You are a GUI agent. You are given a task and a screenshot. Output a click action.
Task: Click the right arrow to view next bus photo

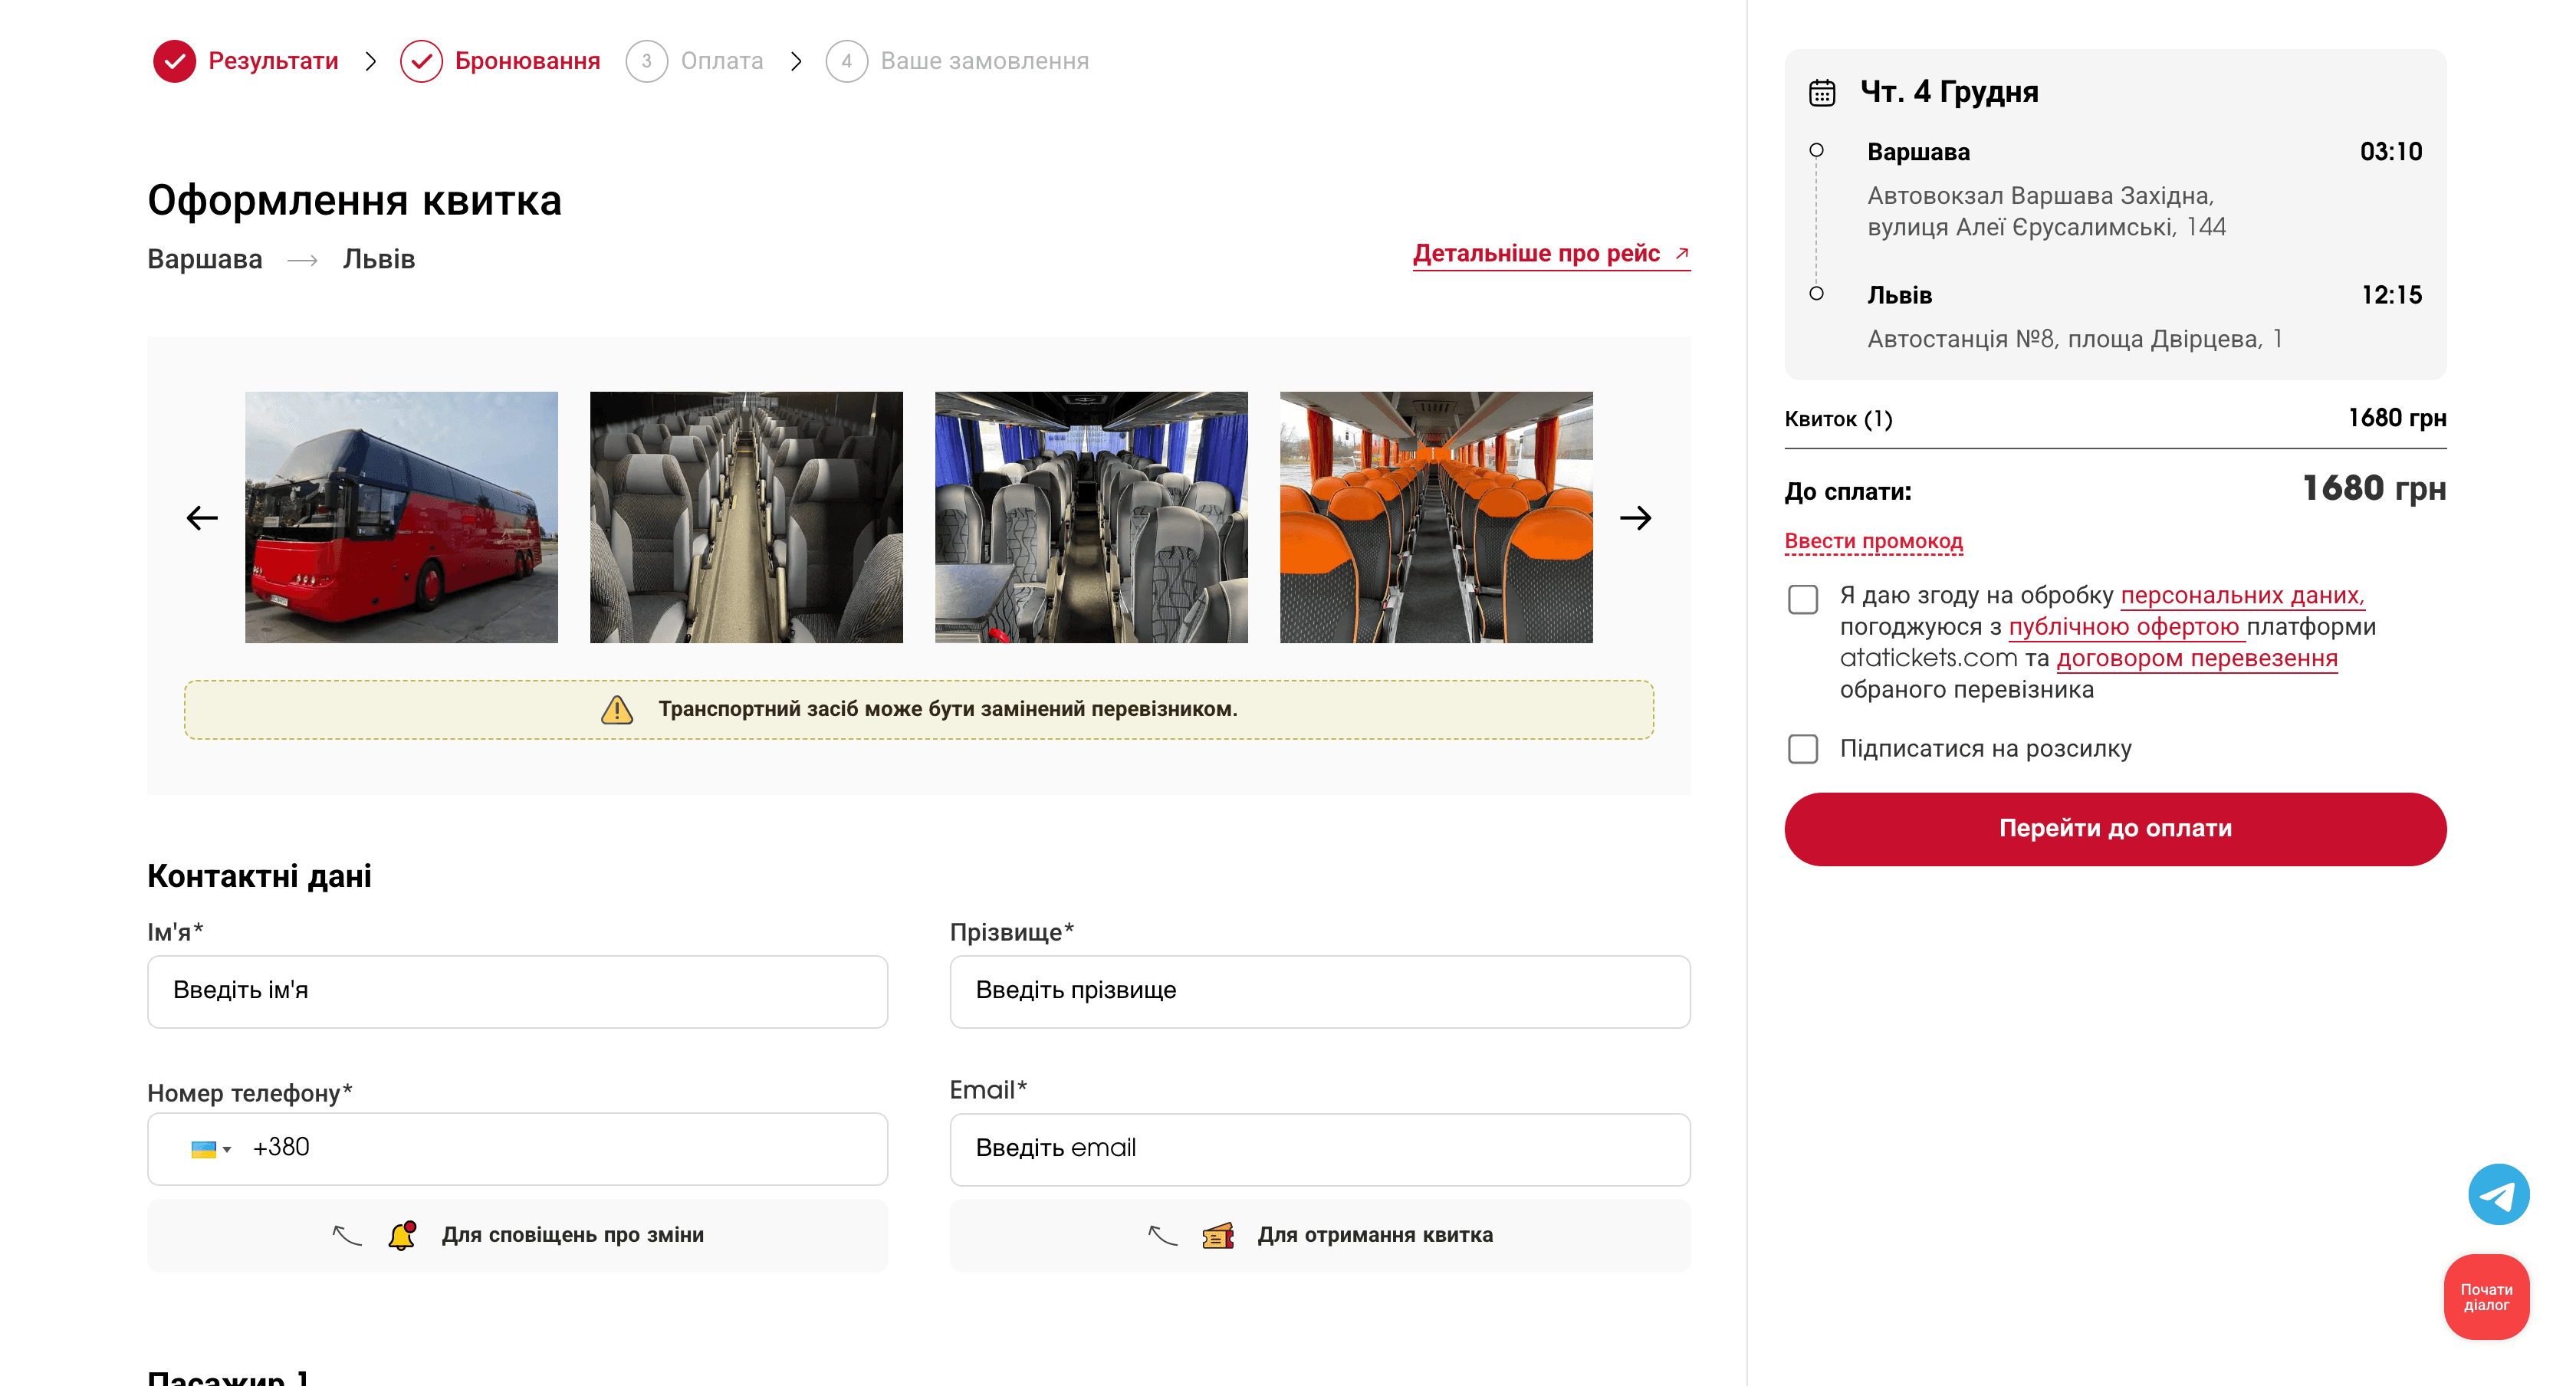click(x=1637, y=517)
